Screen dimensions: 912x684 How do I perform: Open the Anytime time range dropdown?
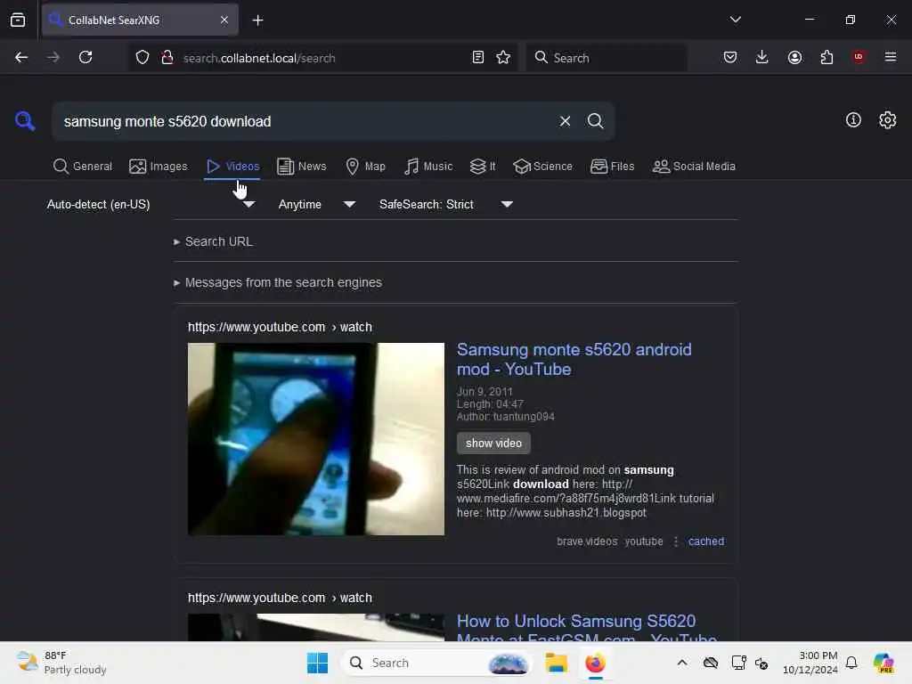[316, 204]
